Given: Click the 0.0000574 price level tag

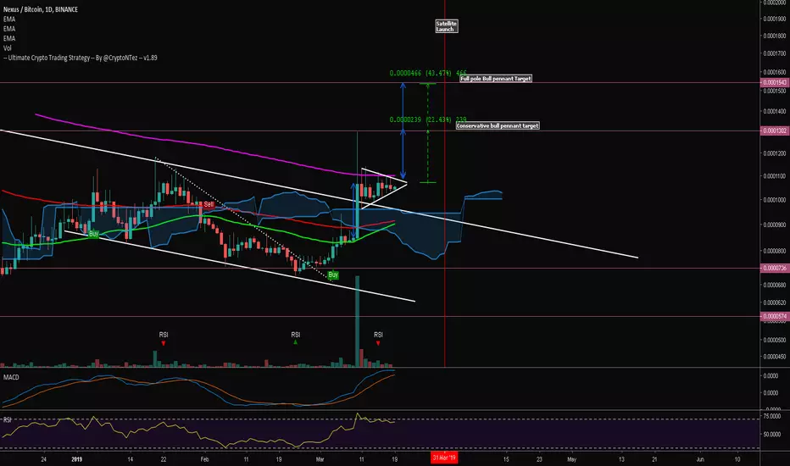Looking at the screenshot, I should click(775, 316).
